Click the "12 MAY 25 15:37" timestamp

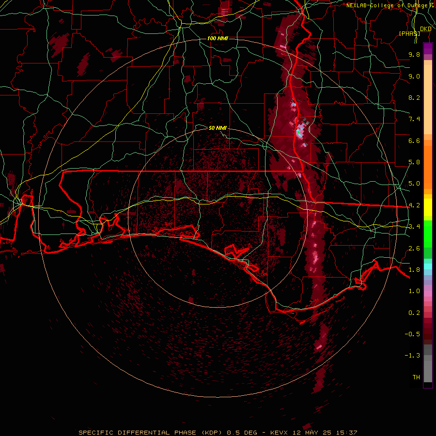[x=325, y=433]
